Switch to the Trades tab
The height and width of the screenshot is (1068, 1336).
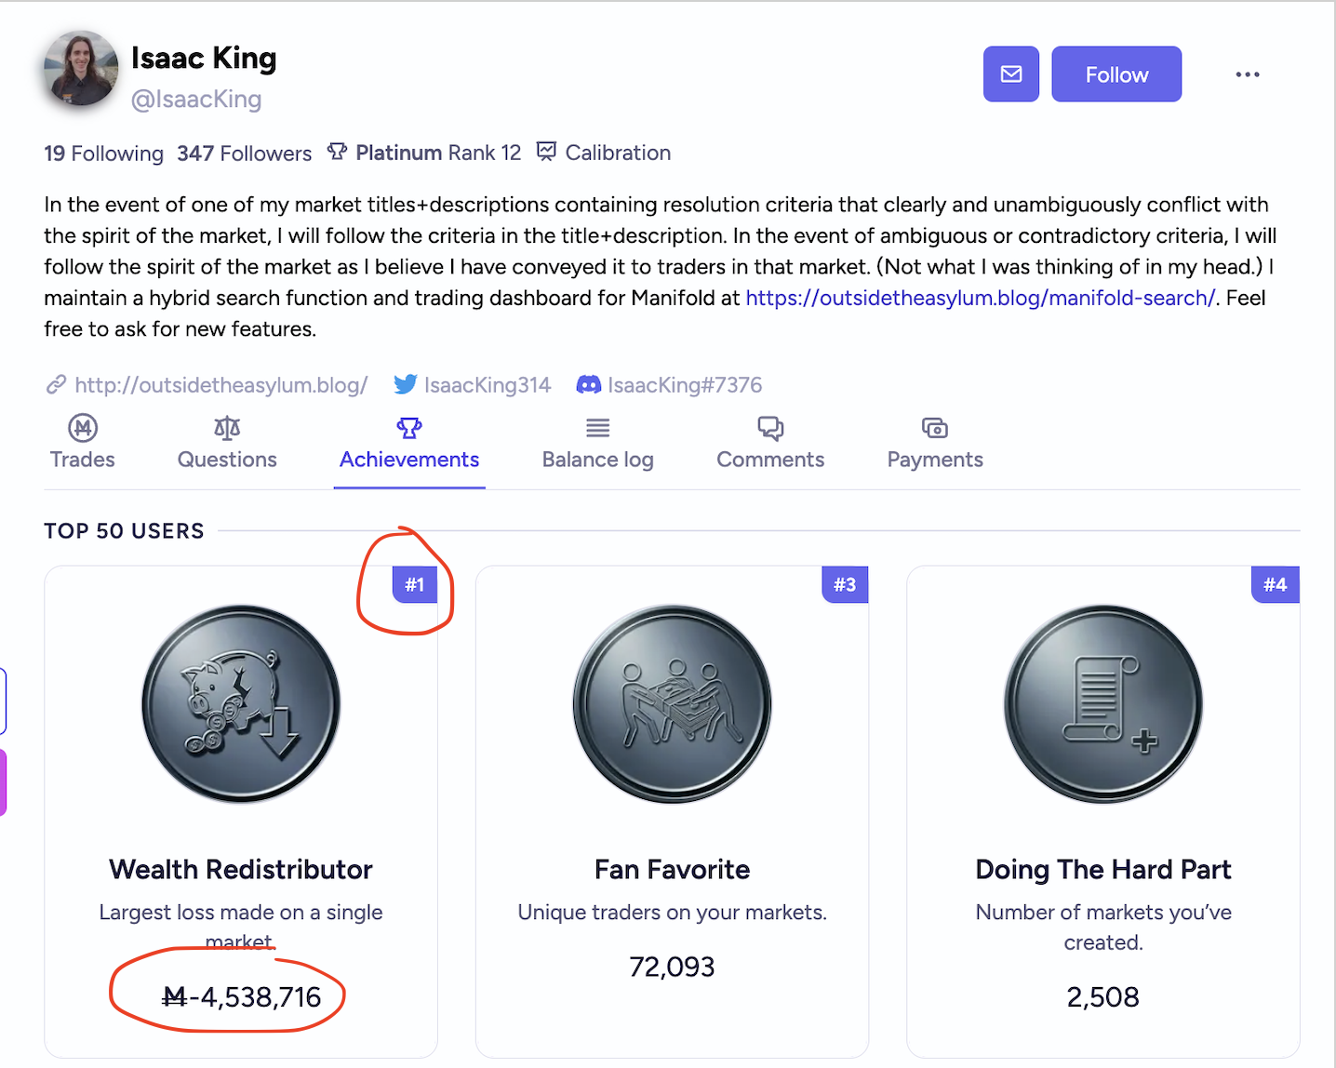coord(83,443)
